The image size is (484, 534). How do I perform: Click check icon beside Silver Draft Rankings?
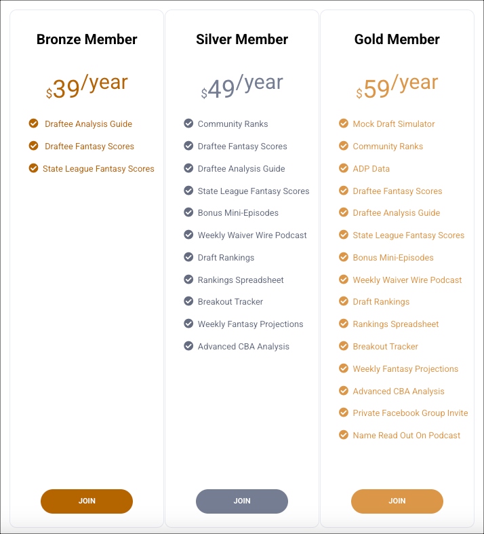pos(188,257)
